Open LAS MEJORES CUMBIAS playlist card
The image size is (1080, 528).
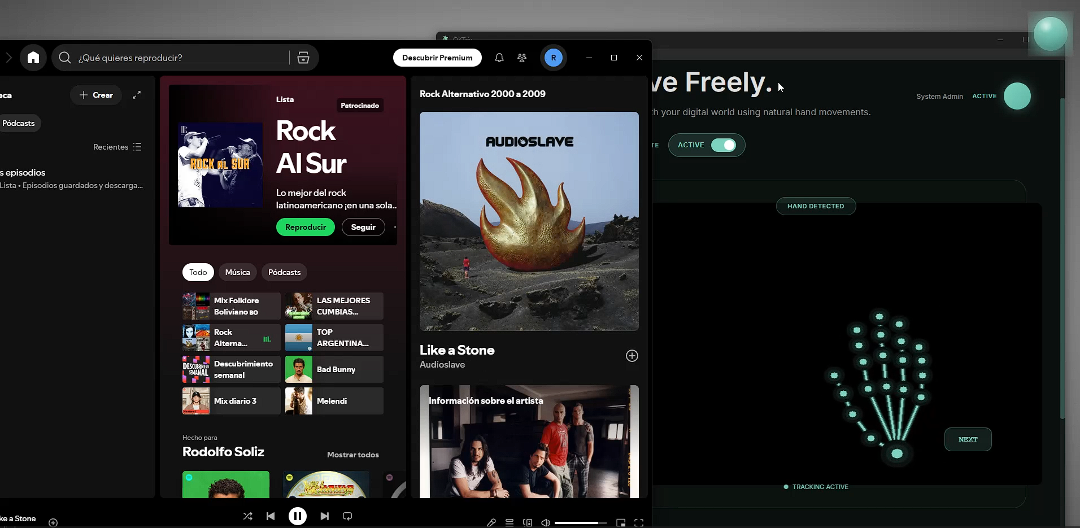(334, 306)
